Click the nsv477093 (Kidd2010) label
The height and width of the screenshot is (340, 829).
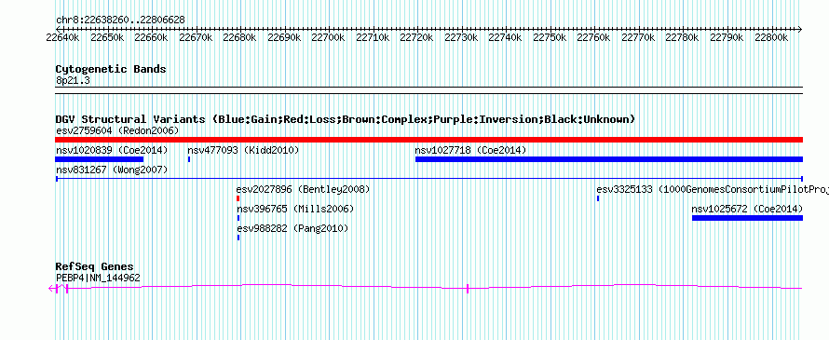coord(243,150)
